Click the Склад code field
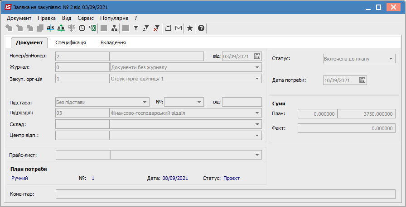The image size is (406, 207). (82, 124)
